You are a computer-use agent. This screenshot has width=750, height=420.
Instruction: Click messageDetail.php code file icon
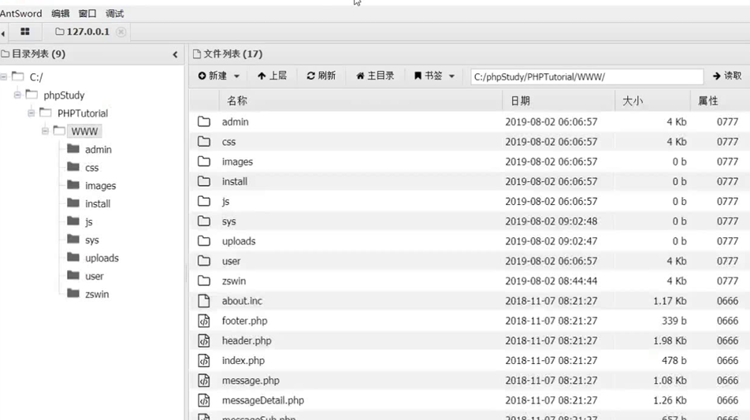coord(204,400)
